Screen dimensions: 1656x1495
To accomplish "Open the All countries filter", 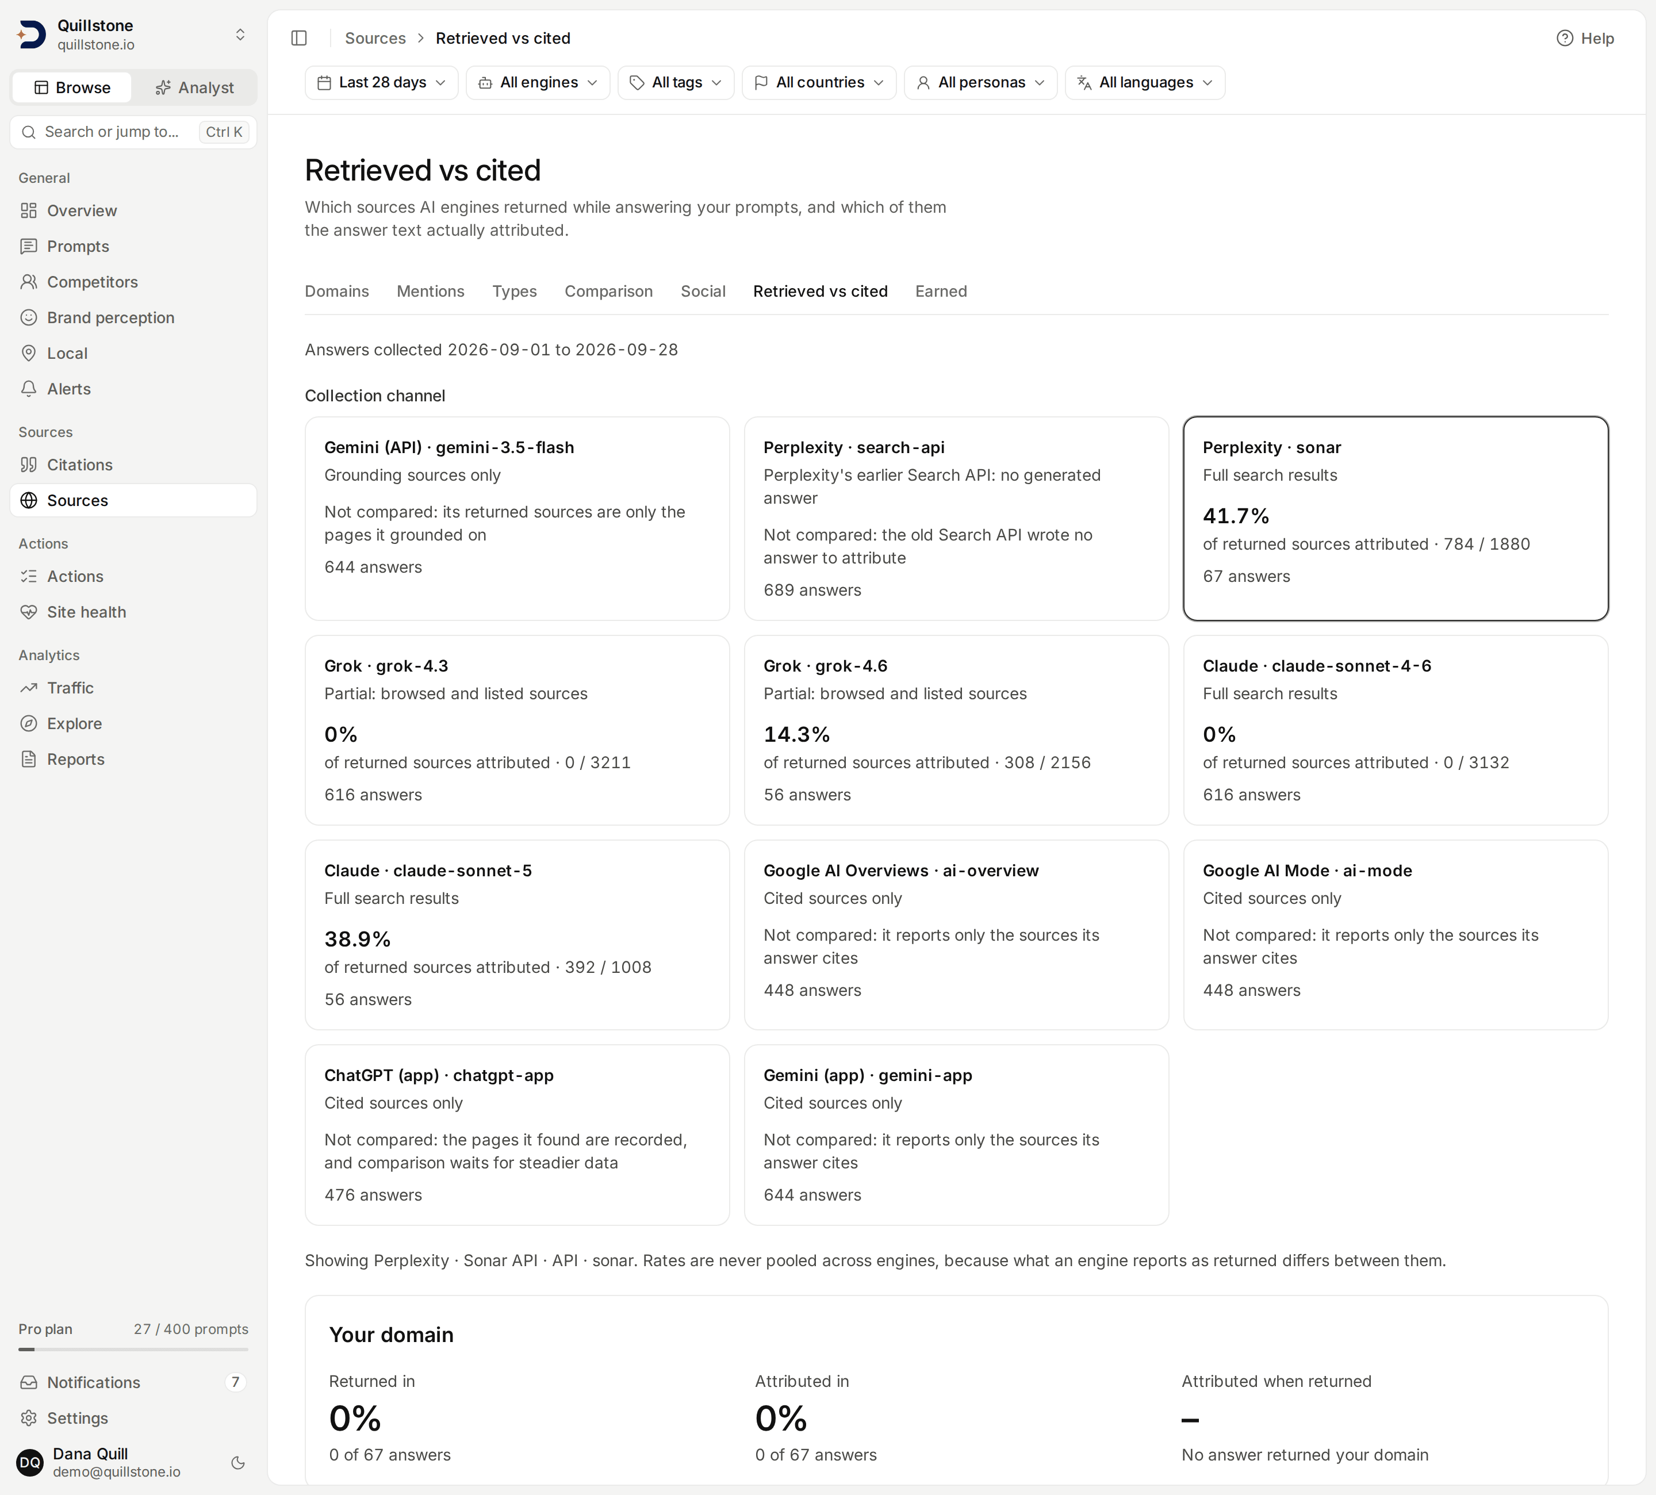I will (819, 82).
